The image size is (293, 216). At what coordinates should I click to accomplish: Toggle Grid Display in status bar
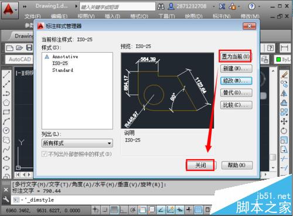pos(114,210)
